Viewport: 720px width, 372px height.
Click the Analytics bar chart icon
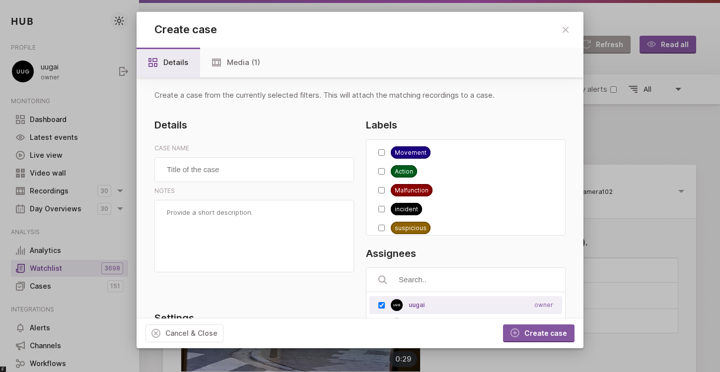coord(20,250)
